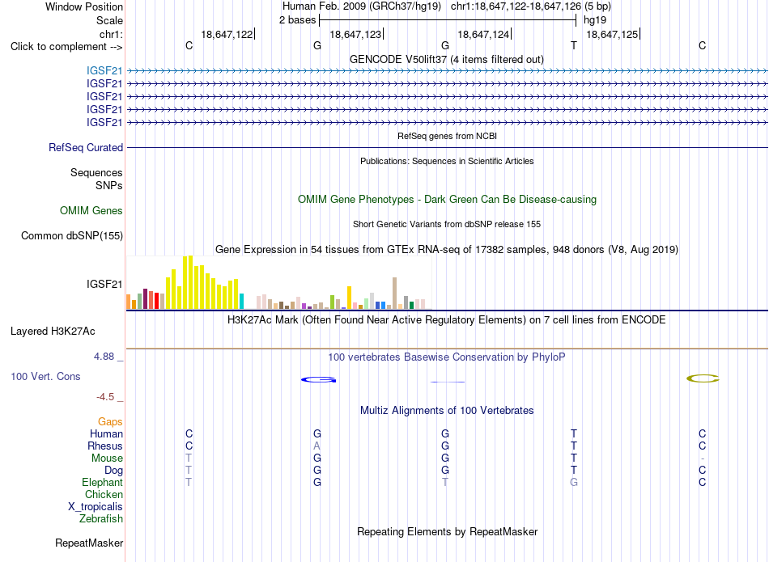Select the Rhesus species label
The height and width of the screenshot is (562, 769).
tap(105, 446)
